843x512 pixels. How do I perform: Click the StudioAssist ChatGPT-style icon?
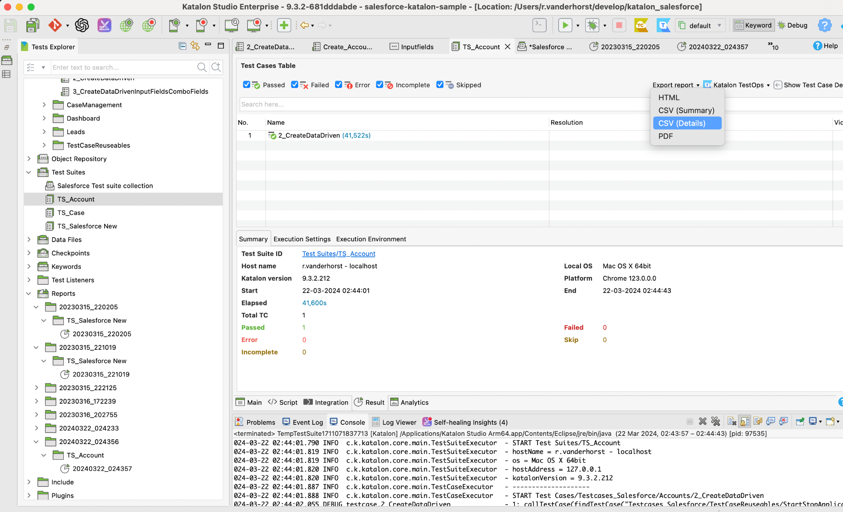click(82, 26)
